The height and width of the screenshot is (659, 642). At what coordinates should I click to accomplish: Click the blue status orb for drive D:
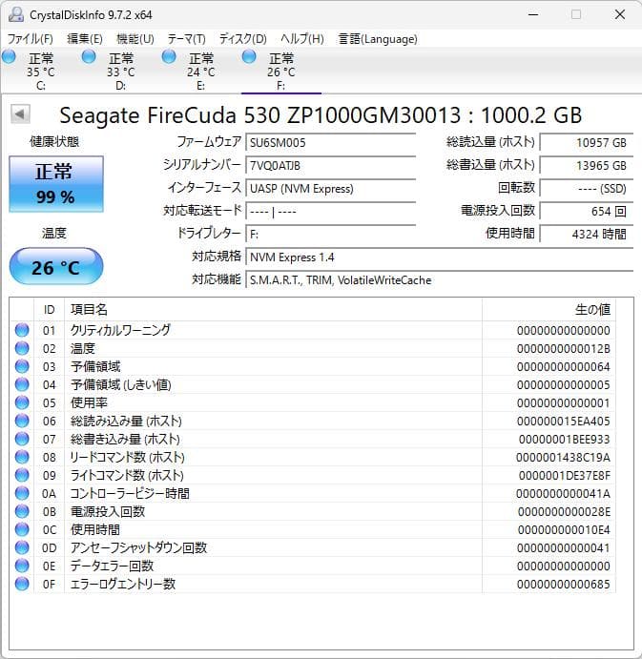pos(89,56)
